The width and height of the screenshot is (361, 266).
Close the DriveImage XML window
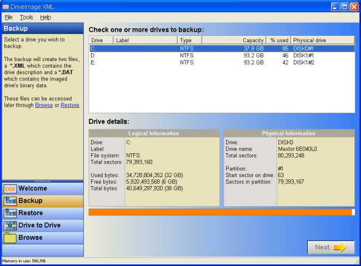[354, 7]
